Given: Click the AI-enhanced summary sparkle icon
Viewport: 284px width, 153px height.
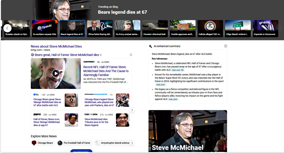Looking at the screenshot, I should 150,46.
